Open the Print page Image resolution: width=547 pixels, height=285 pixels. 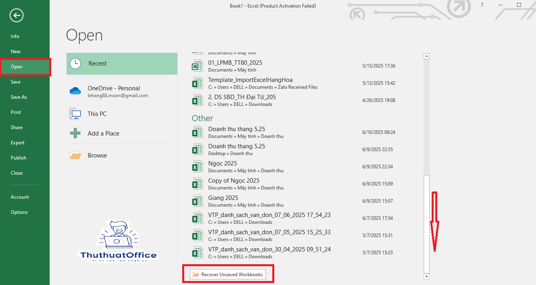click(25, 112)
